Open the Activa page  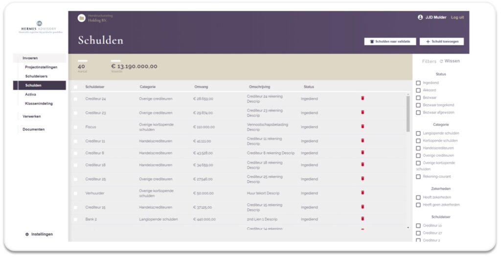click(31, 94)
